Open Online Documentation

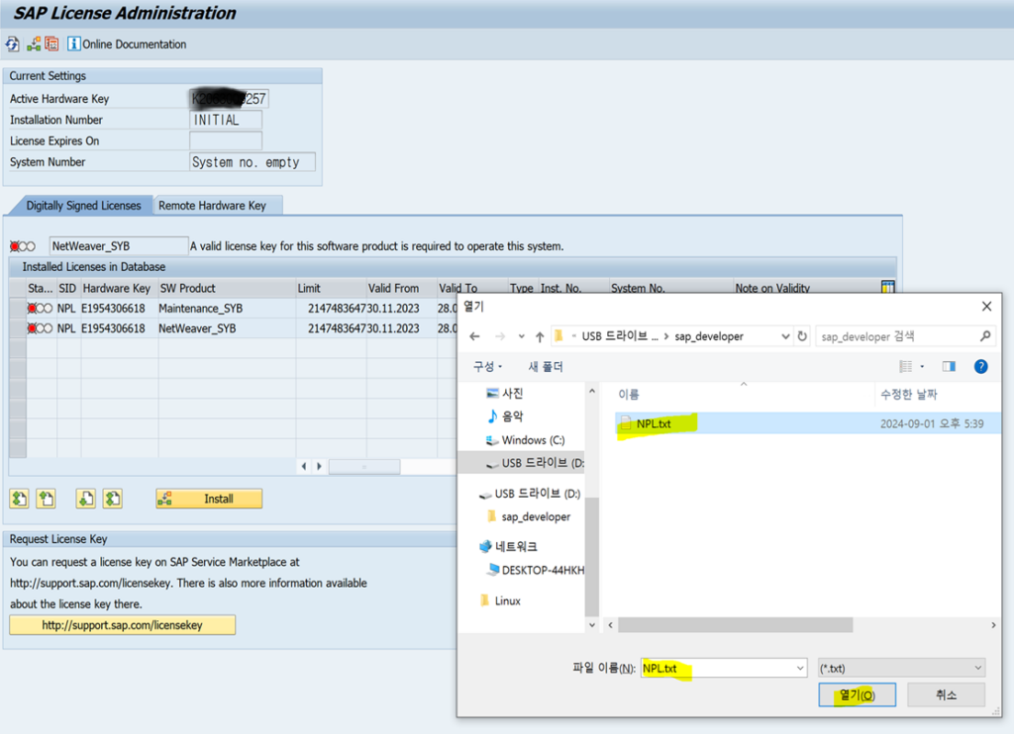point(127,44)
